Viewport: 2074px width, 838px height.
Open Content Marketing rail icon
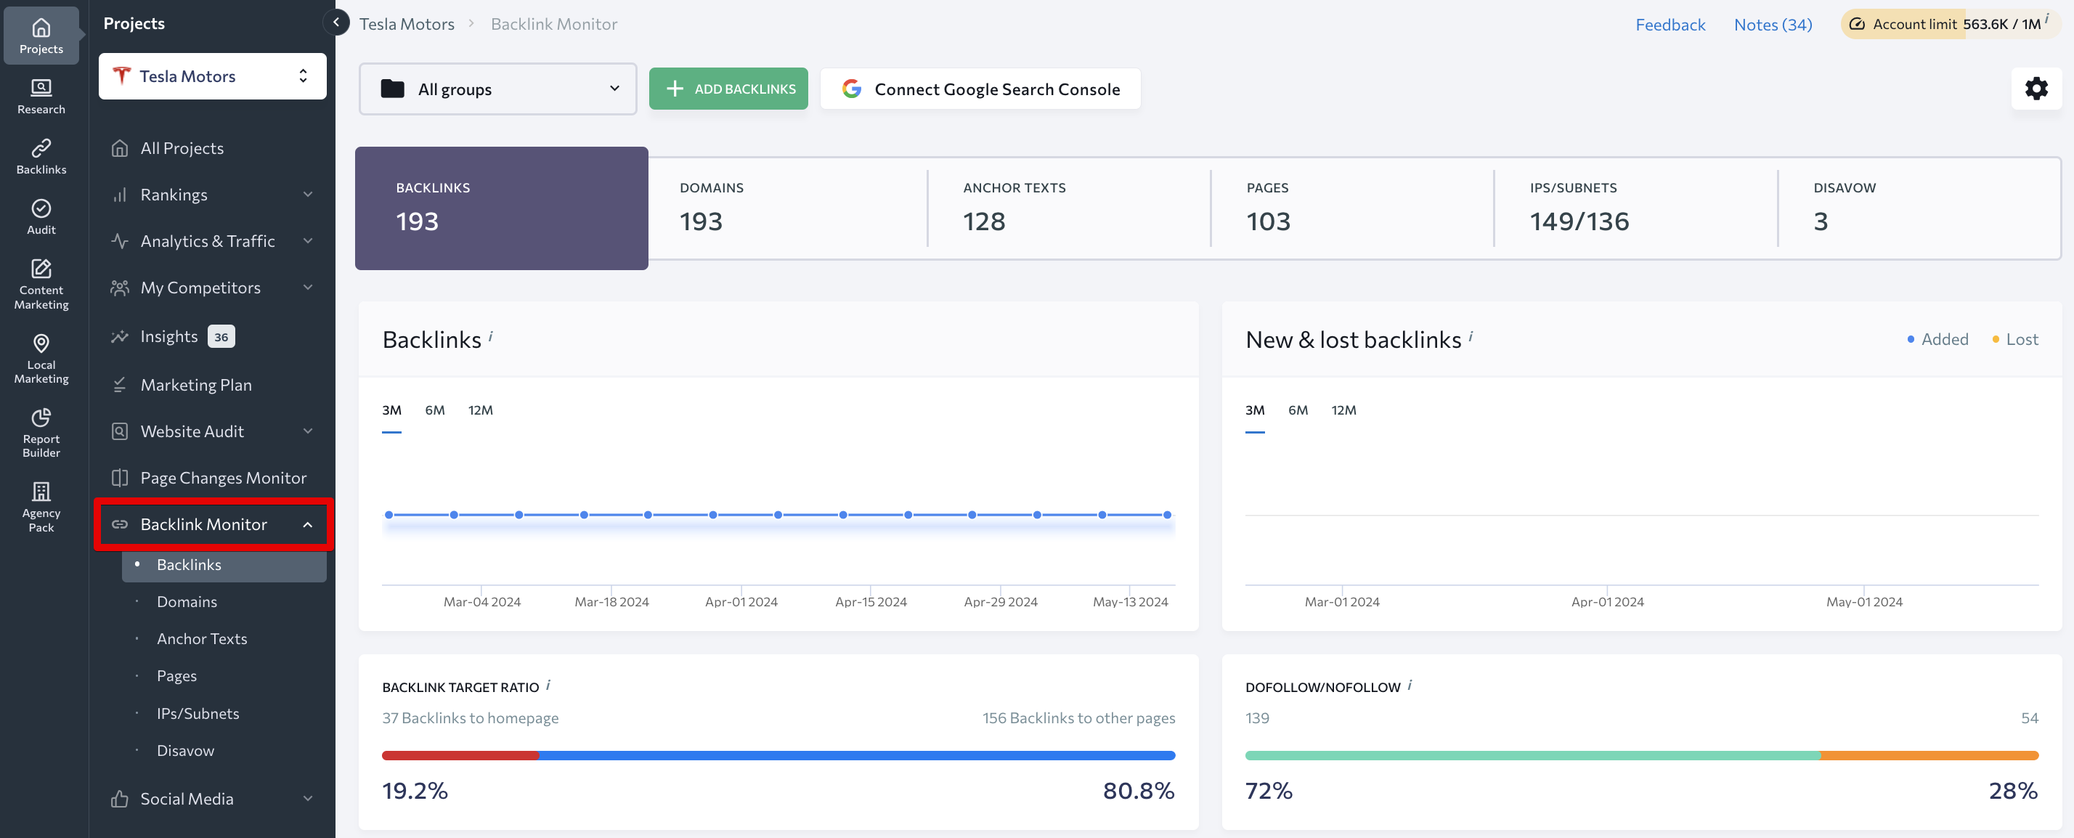(41, 283)
